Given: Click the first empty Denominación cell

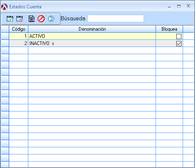Looking at the screenshot, I should point(92,51).
